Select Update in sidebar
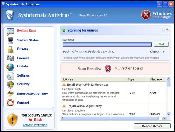 23,66
